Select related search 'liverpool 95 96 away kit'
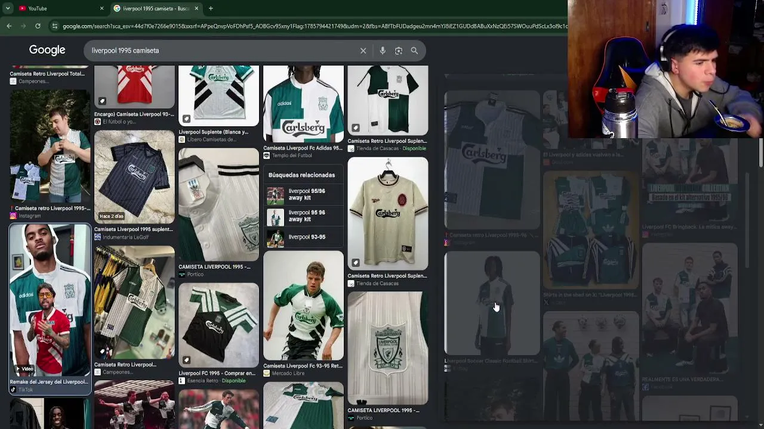 [303, 216]
